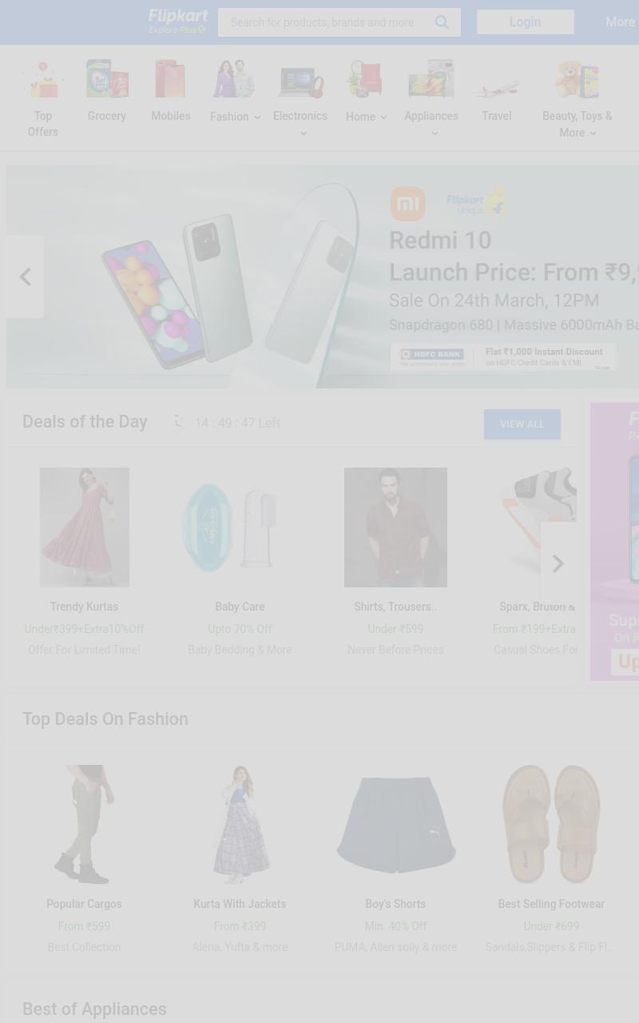Image resolution: width=639 pixels, height=1023 pixels.
Task: Expand the Fashion dropdown chevron
Action: (x=257, y=117)
